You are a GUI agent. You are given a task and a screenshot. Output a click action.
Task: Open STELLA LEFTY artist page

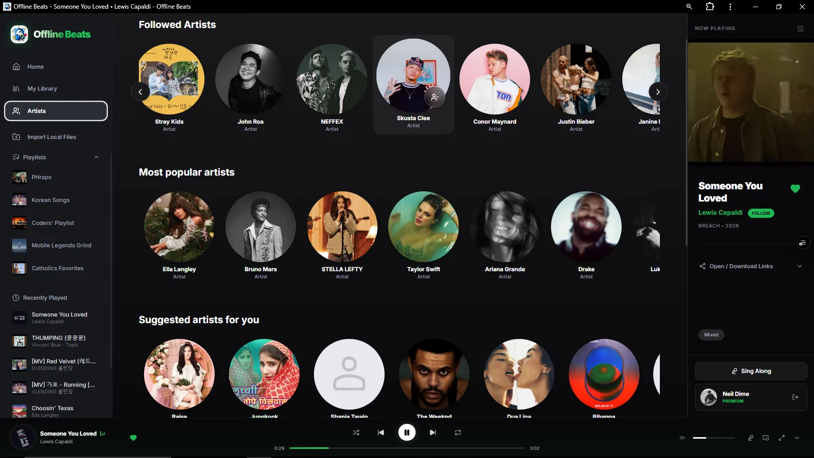click(342, 235)
